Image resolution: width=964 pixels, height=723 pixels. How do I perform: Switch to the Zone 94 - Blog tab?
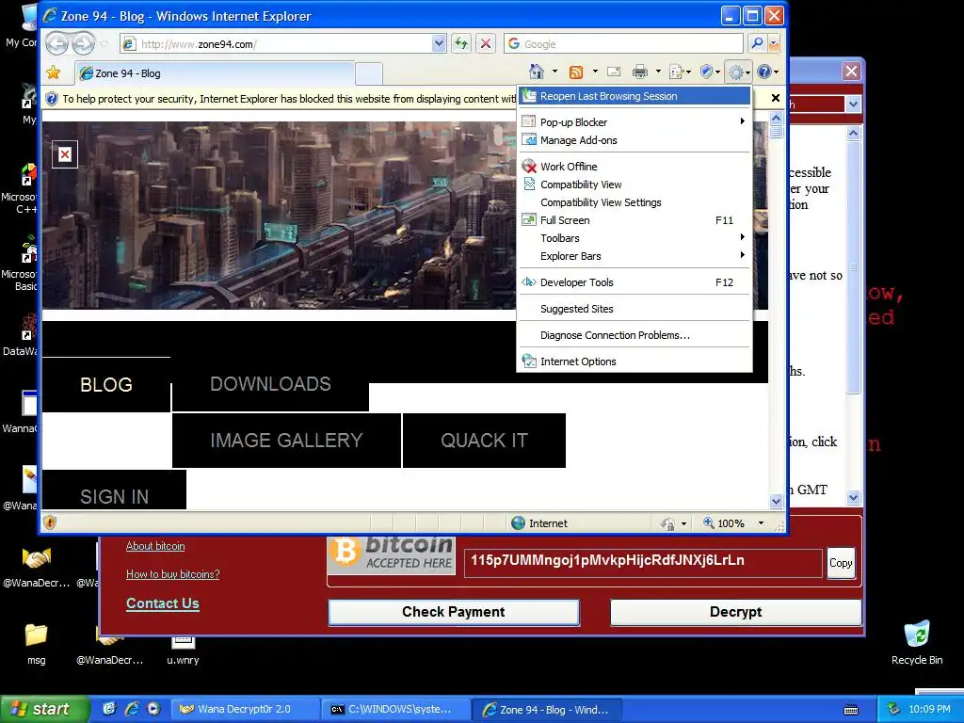click(x=215, y=73)
